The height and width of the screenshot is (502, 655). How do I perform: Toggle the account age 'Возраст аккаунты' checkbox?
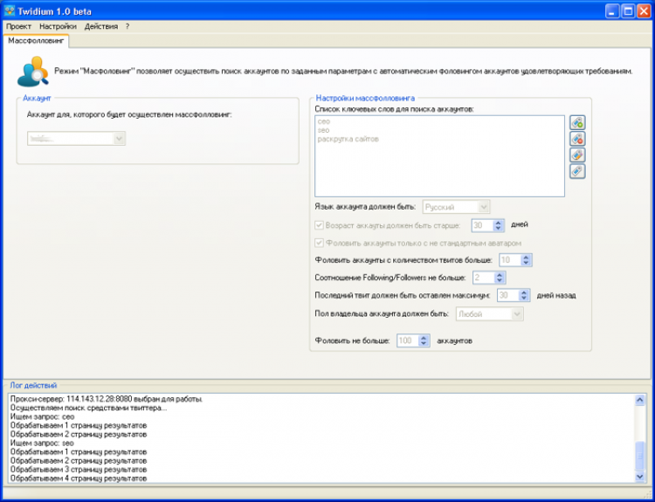[x=320, y=224]
